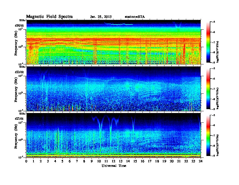The height and width of the screenshot is (185, 239).
Task: Click the "22" hour tick on time axis
Action: click(x=186, y=161)
